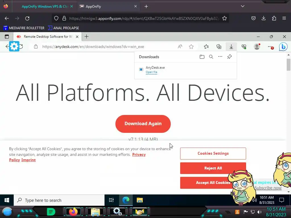Open the Firefox downloads arrow
Image resolution: width=291 pixels, height=218 pixels.
(263, 18)
